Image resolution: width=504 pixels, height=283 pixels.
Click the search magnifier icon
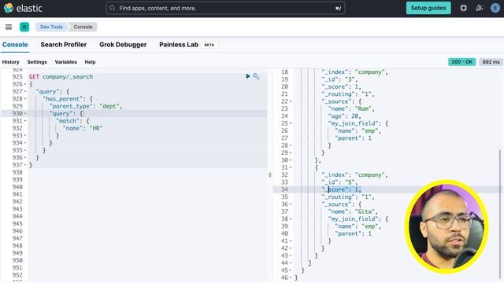click(x=112, y=8)
